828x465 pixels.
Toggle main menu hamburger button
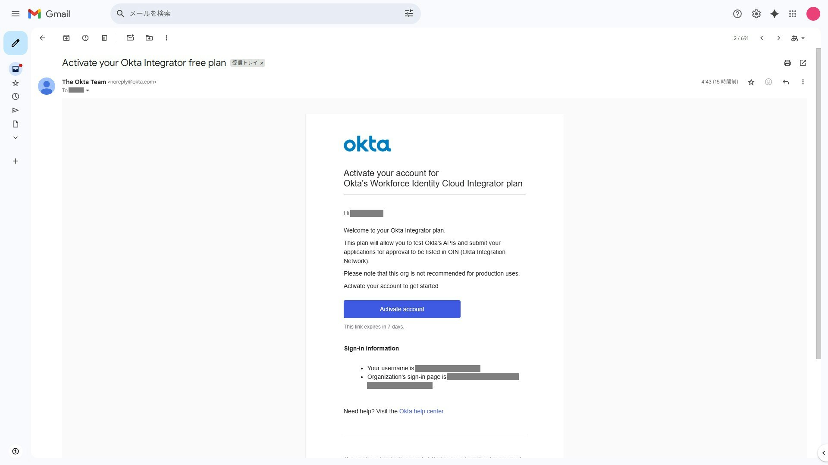[x=16, y=14]
